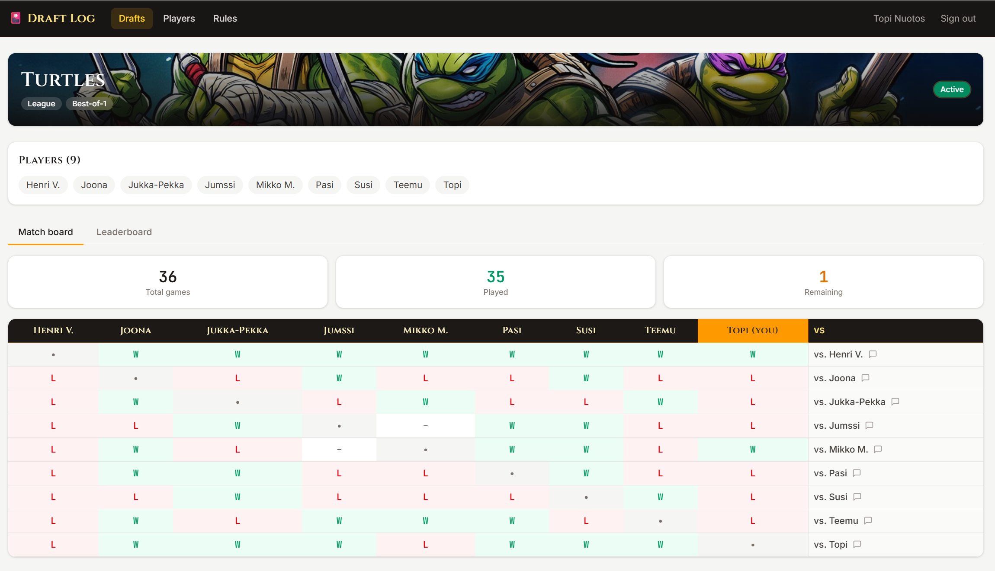Open the Drafts nav item

point(132,19)
